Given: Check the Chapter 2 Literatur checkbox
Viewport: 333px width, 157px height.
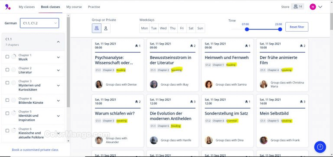Looking at the screenshot, I should click(x=7, y=70).
